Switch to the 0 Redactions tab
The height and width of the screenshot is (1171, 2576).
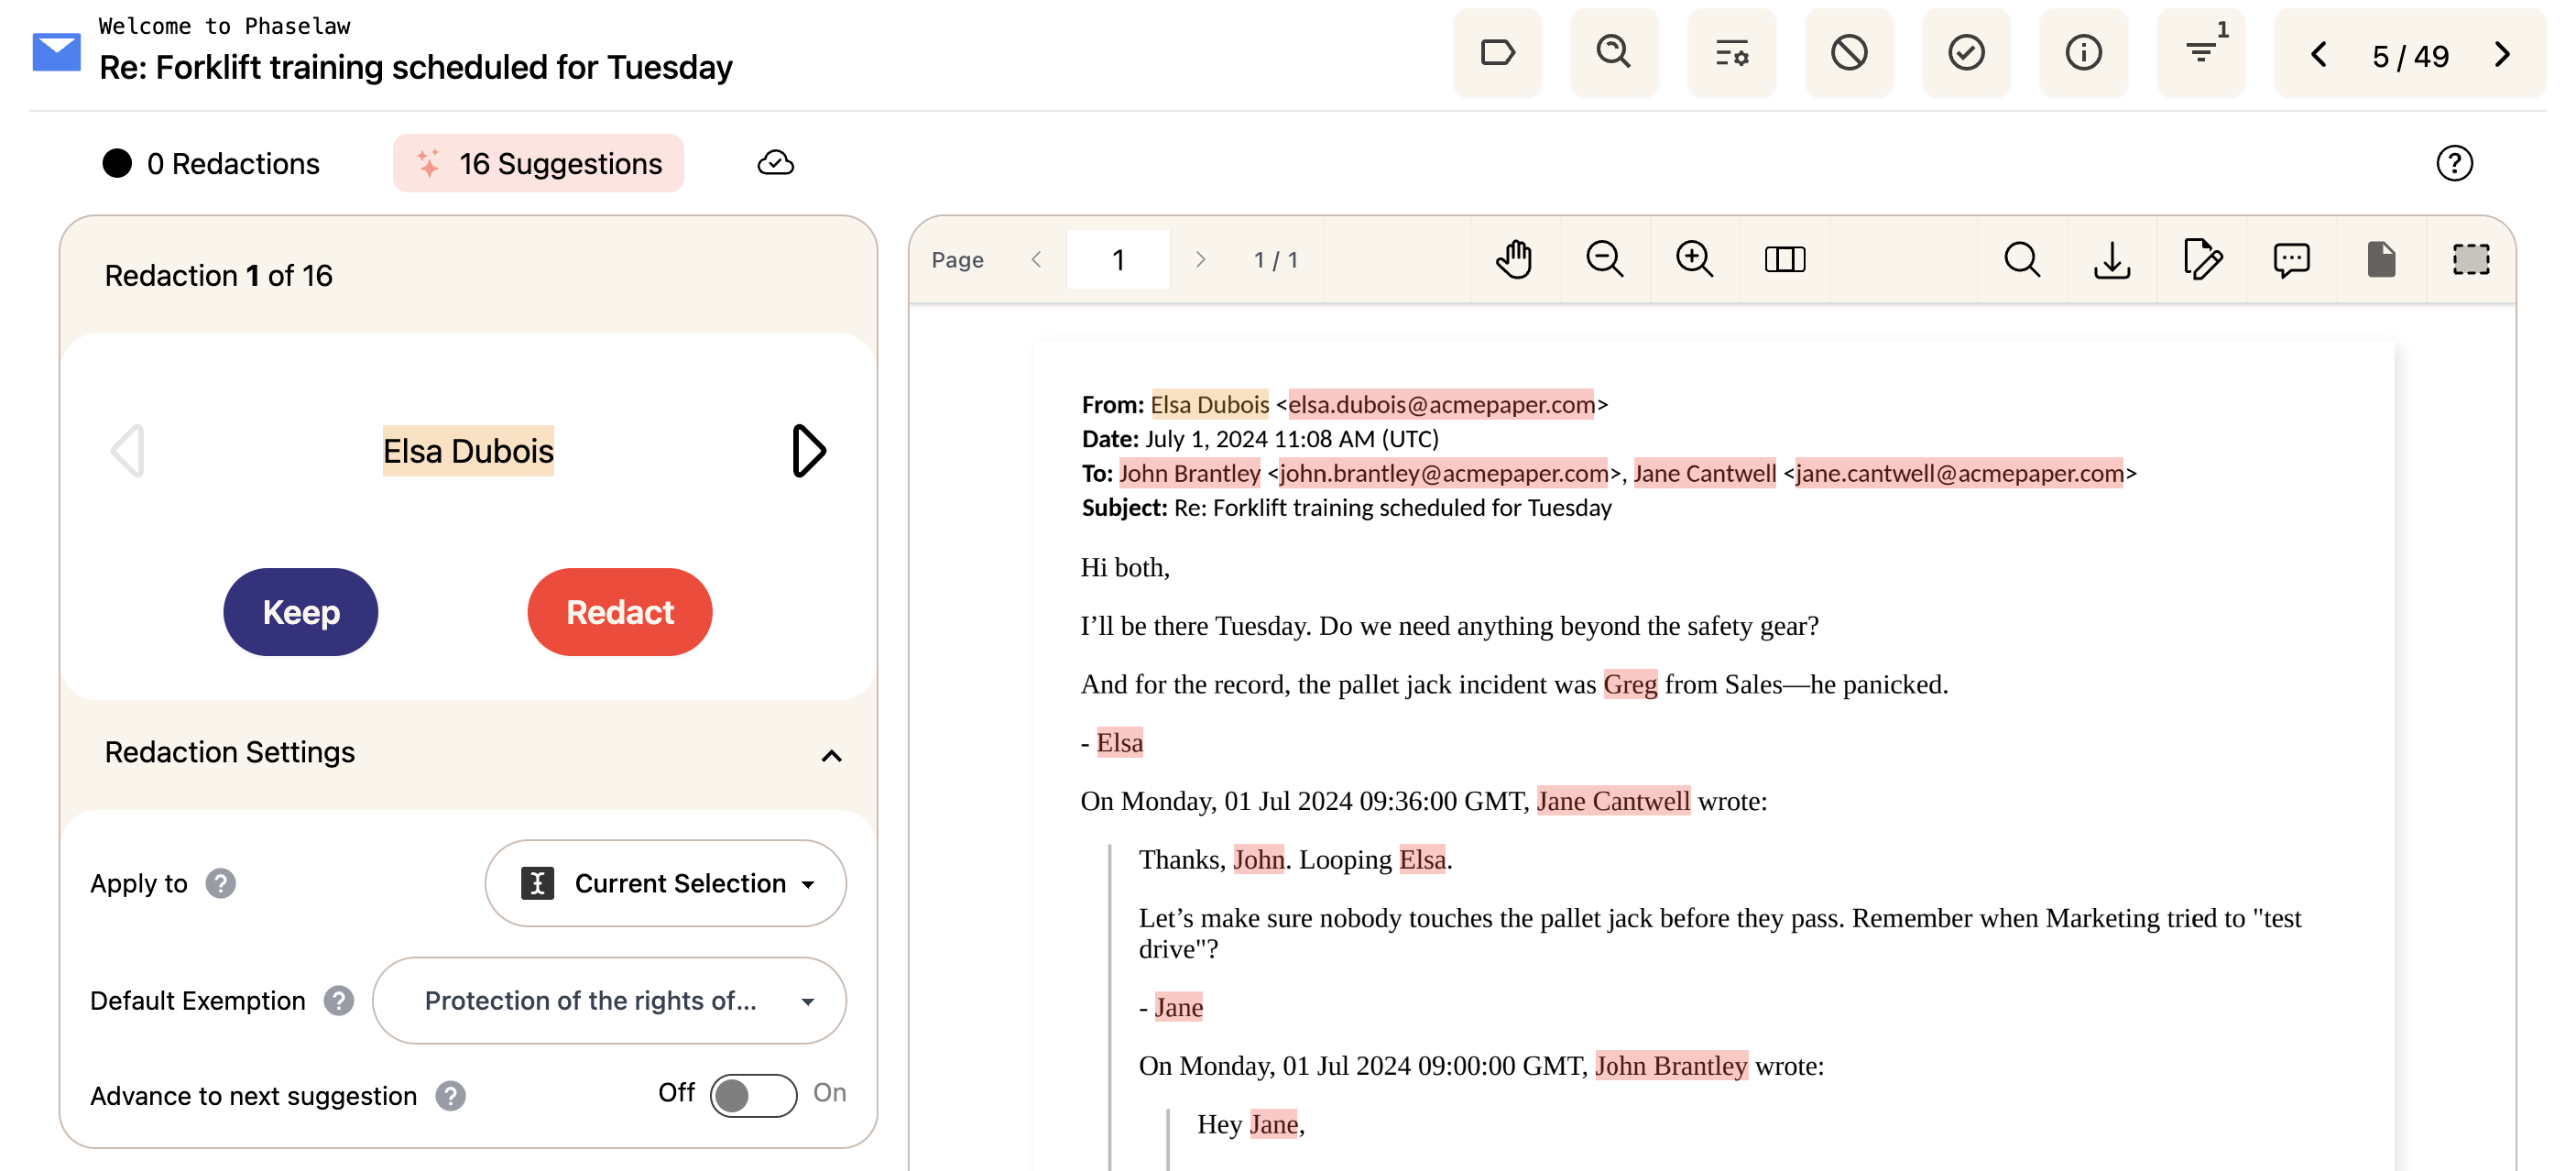point(211,163)
